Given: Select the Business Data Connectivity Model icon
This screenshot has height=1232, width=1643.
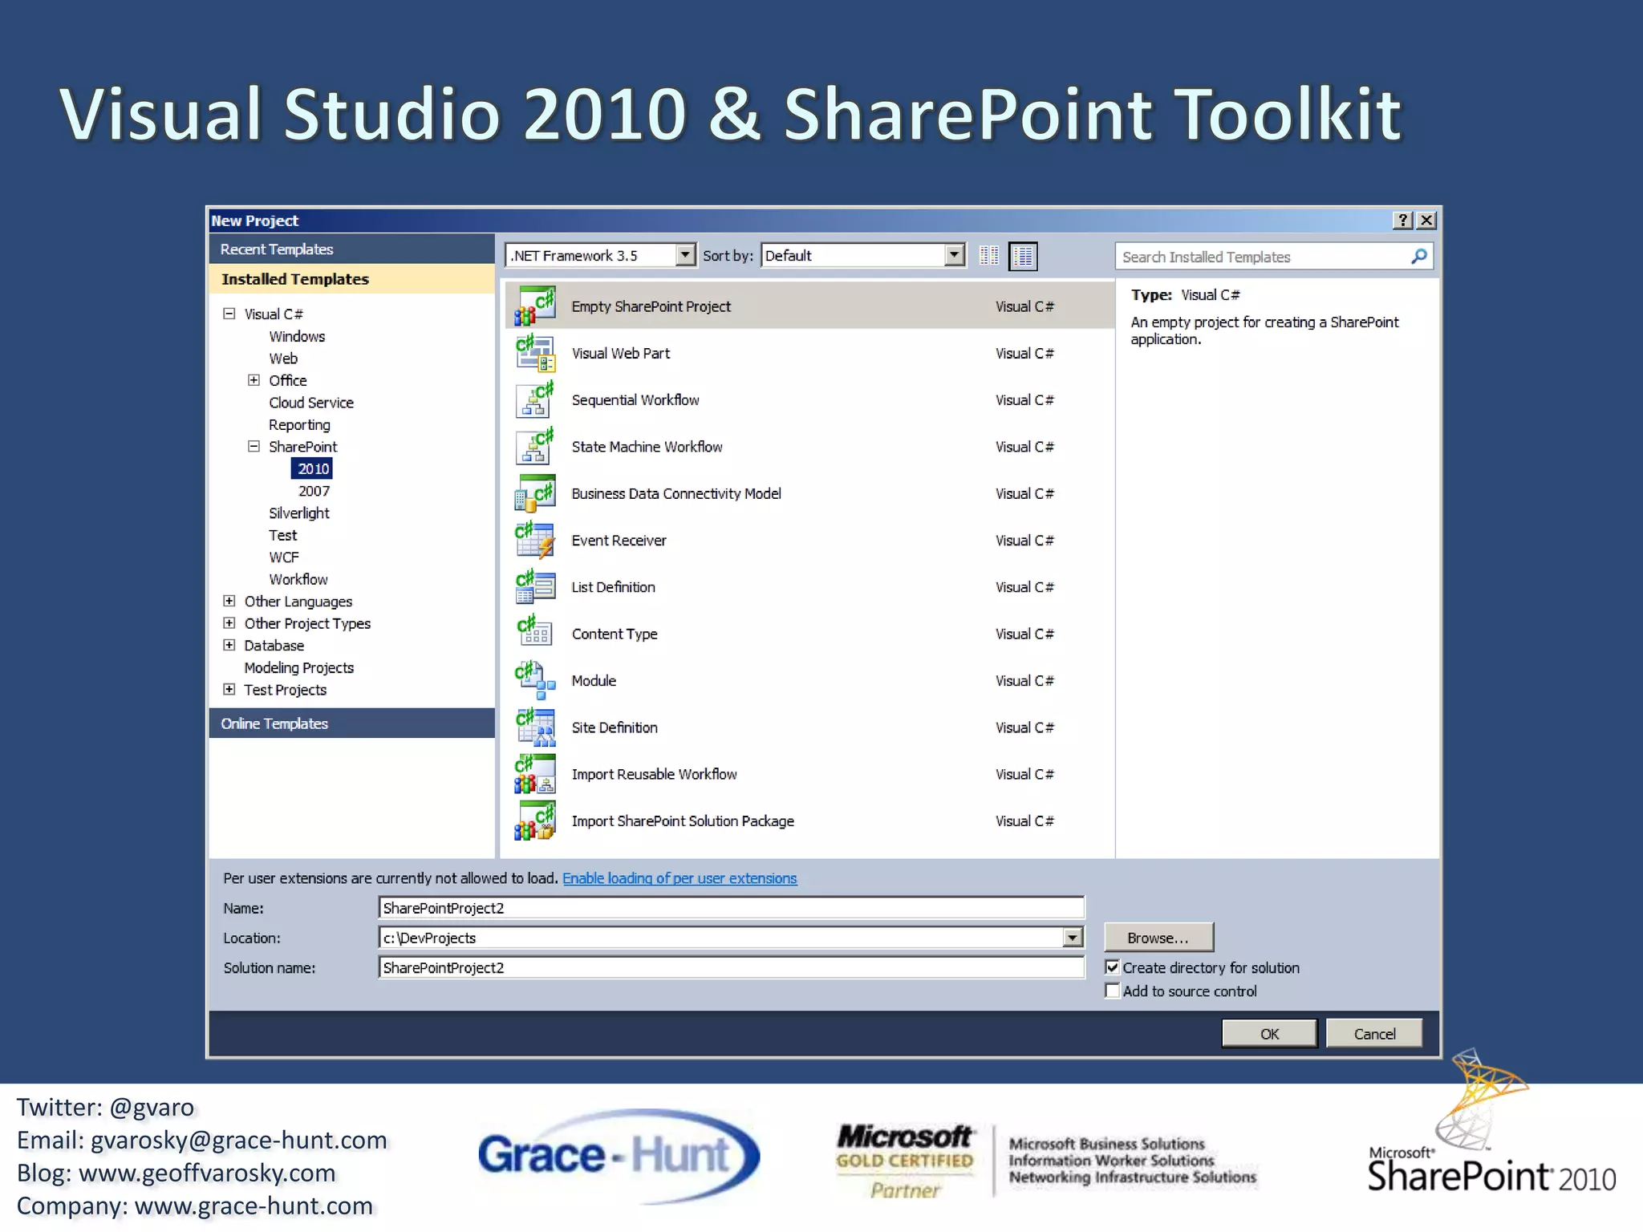Looking at the screenshot, I should tap(535, 494).
